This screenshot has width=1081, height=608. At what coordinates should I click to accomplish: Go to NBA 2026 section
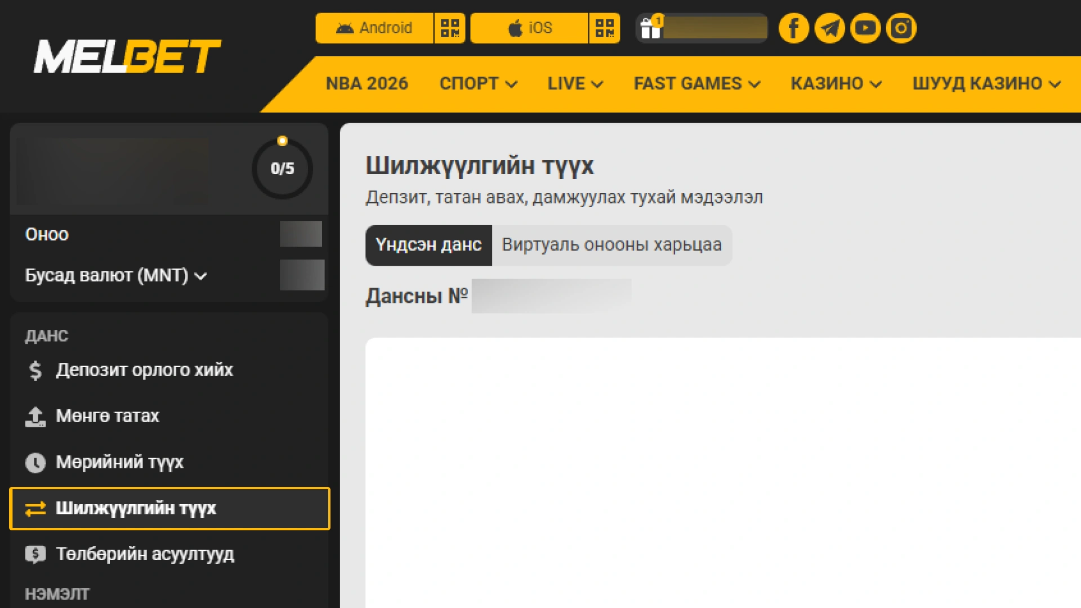pyautogui.click(x=367, y=83)
